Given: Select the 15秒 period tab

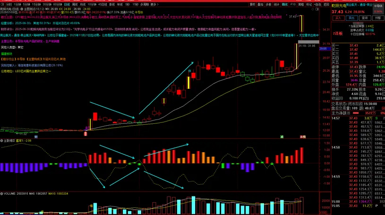Looking at the screenshot, I should click(x=136, y=4).
